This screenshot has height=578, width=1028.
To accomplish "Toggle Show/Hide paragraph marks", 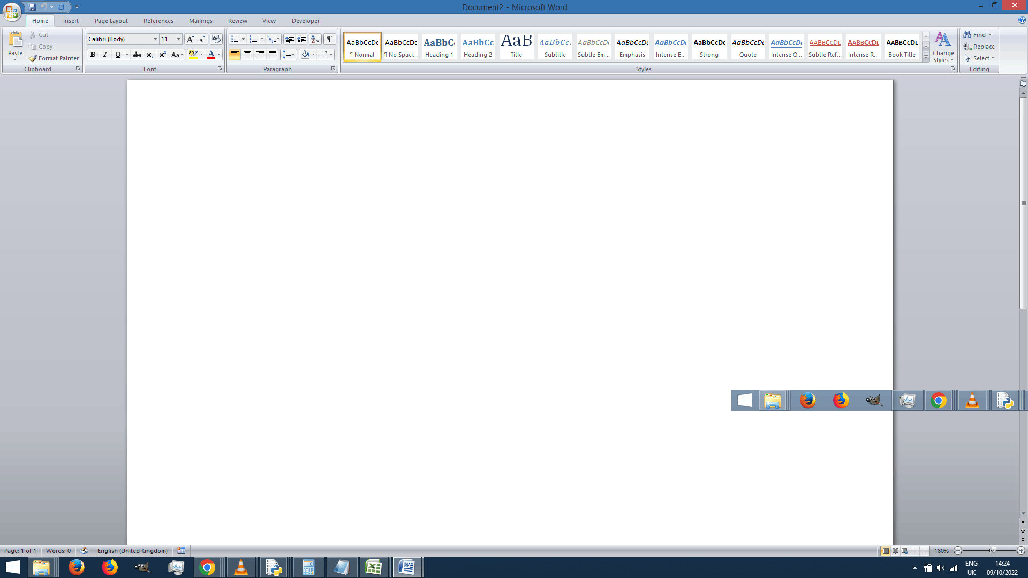I will tap(330, 39).
